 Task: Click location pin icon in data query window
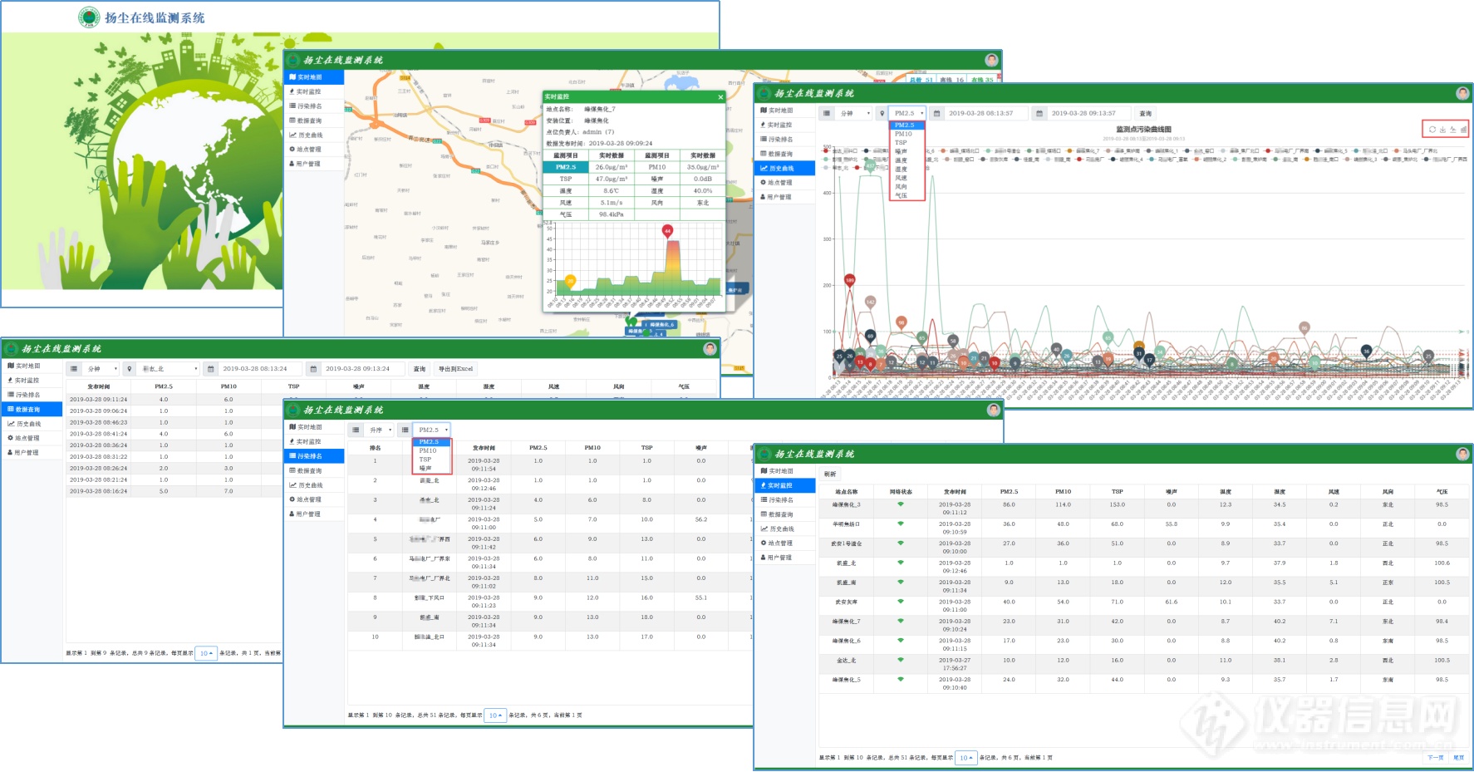130,369
